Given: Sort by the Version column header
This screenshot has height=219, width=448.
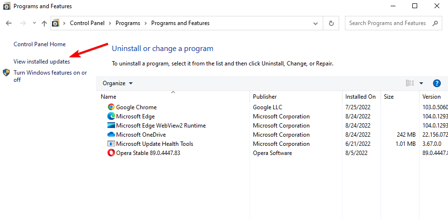Looking at the screenshot, I should click(432, 97).
